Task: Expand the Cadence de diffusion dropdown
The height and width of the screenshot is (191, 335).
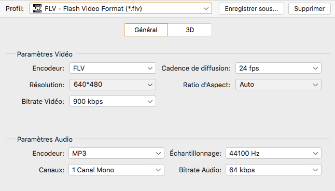Action: 278,68
